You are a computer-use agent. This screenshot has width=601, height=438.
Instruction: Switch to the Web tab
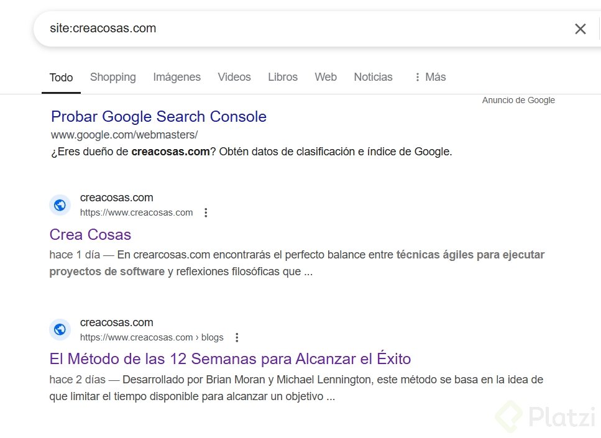click(326, 77)
